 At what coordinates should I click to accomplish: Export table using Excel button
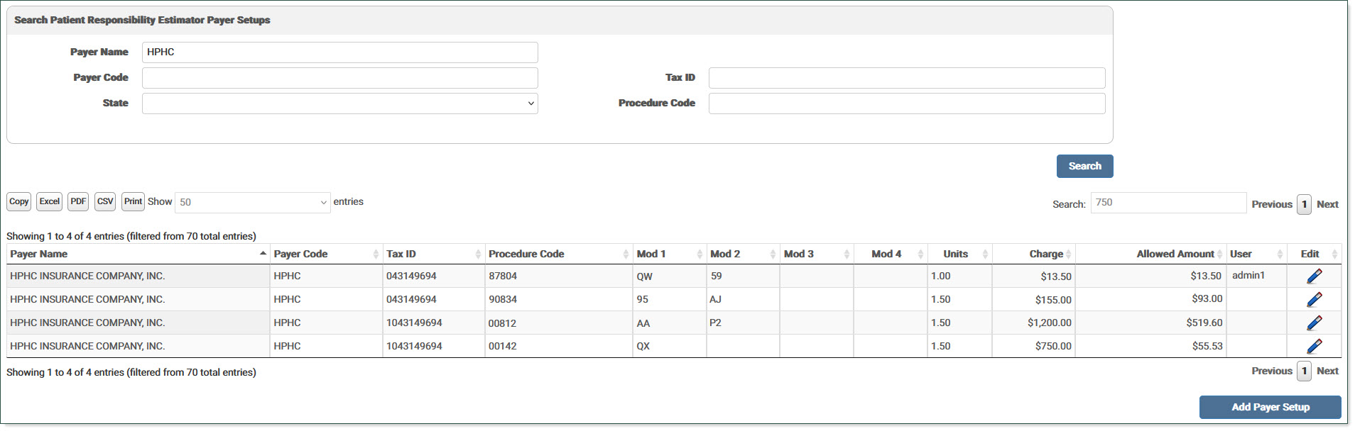click(49, 202)
